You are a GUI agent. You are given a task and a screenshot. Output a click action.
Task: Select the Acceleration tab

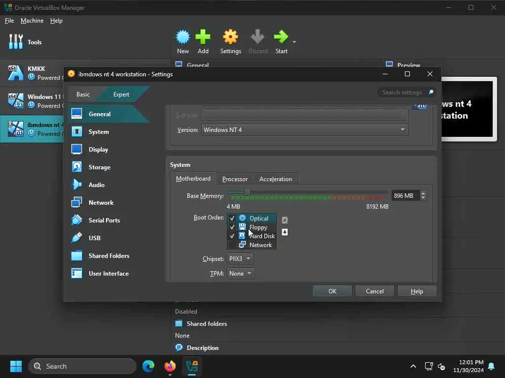[x=275, y=179]
